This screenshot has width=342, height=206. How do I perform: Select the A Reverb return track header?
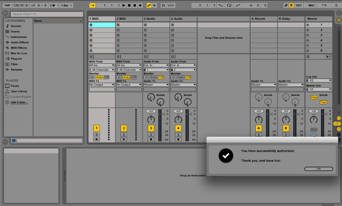(264, 19)
